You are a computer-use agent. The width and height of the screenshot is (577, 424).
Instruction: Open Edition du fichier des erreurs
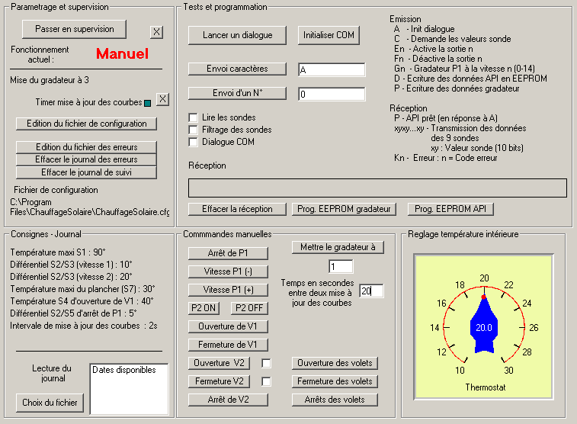pos(86,147)
